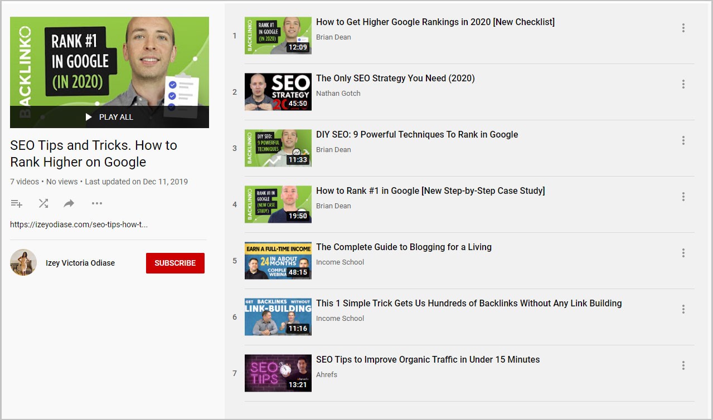
Task: Click the three-dot icon beside DIY SEO video
Action: pos(683,140)
